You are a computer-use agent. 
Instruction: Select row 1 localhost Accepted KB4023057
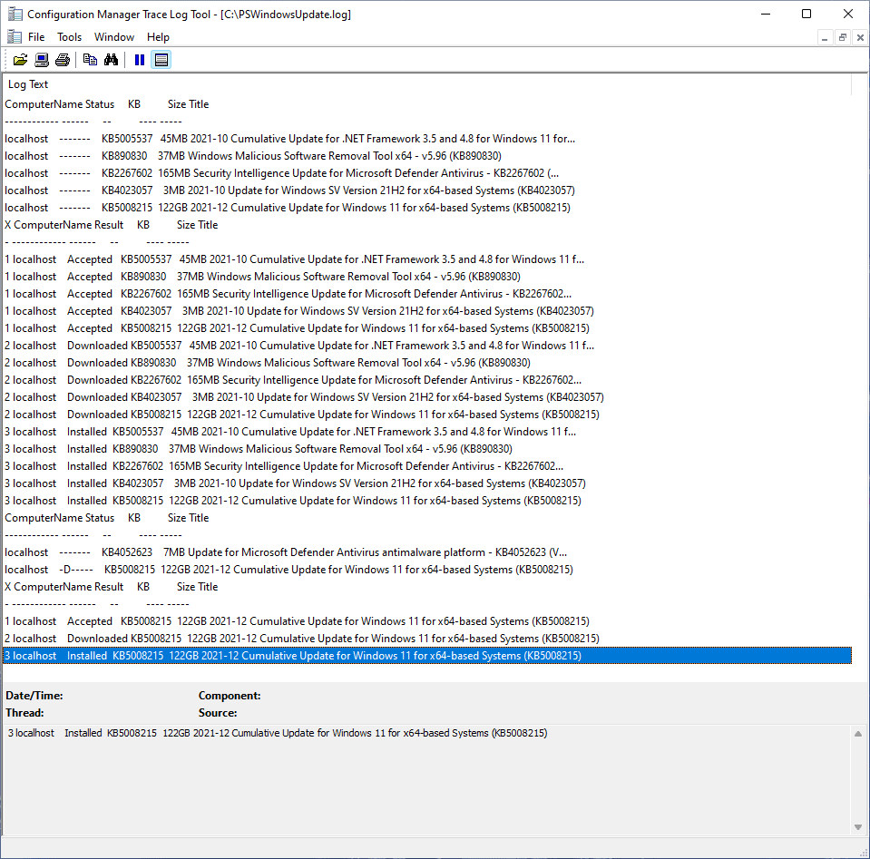(x=427, y=311)
